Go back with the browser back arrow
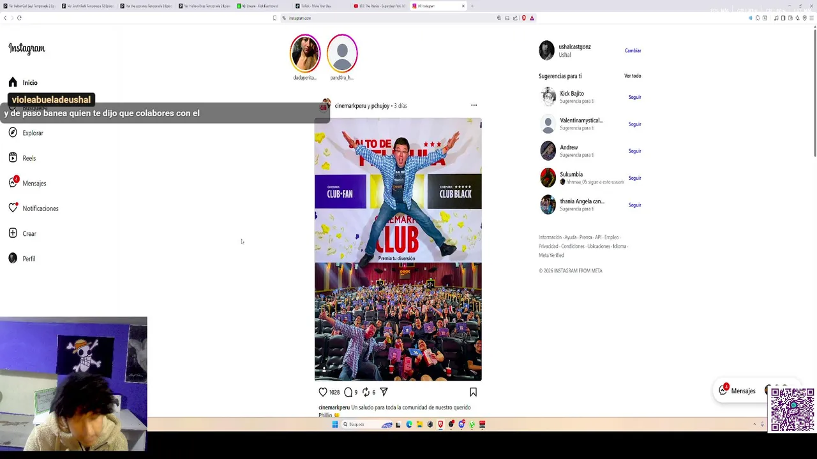817x459 pixels. (x=5, y=18)
